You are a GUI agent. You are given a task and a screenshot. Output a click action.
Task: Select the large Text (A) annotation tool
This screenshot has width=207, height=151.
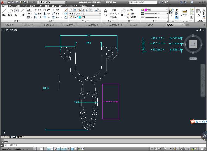click(105, 12)
